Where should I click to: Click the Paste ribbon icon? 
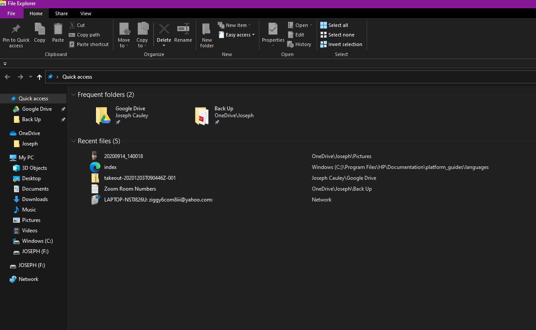coord(58,29)
